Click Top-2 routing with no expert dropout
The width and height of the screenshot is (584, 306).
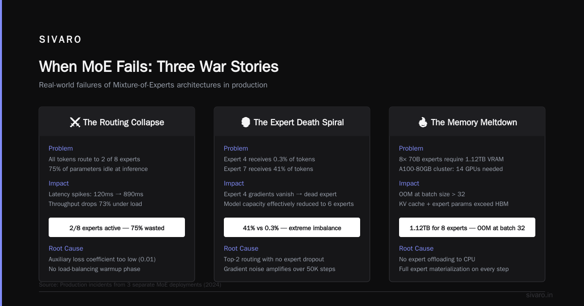tap(274, 259)
